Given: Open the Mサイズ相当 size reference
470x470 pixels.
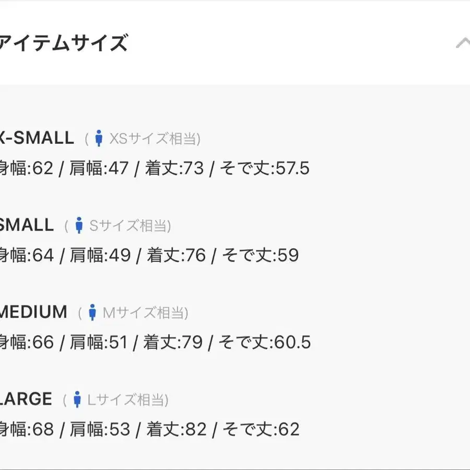Looking at the screenshot, I should point(145,313).
